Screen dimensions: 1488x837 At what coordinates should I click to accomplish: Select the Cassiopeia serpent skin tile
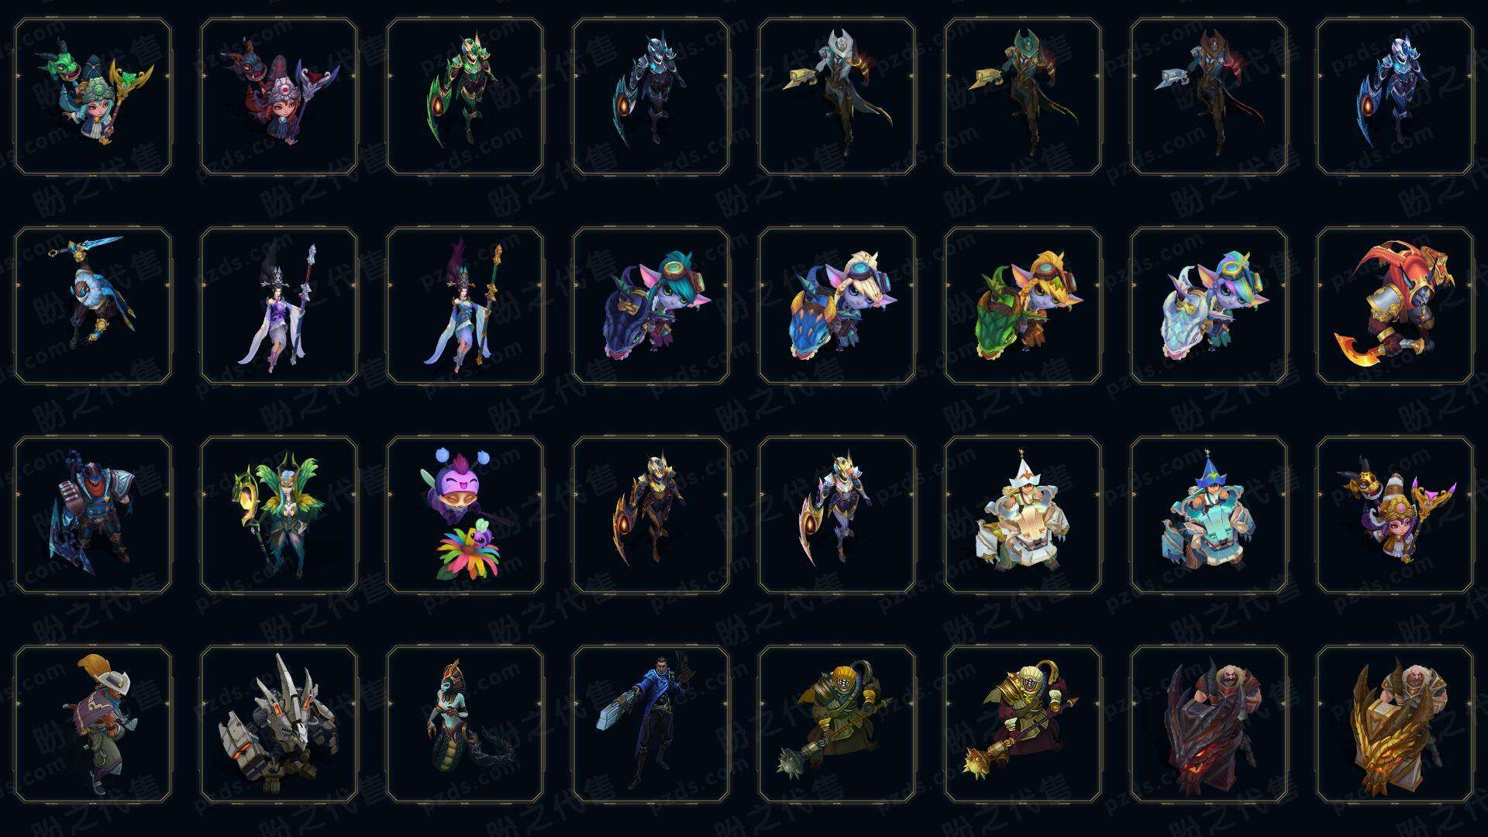pos(465,724)
